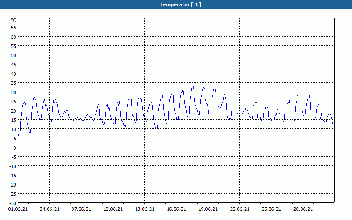The width and height of the screenshot is (352, 220).
Task: Click the 22.06.21 date label
Action: click(239, 209)
